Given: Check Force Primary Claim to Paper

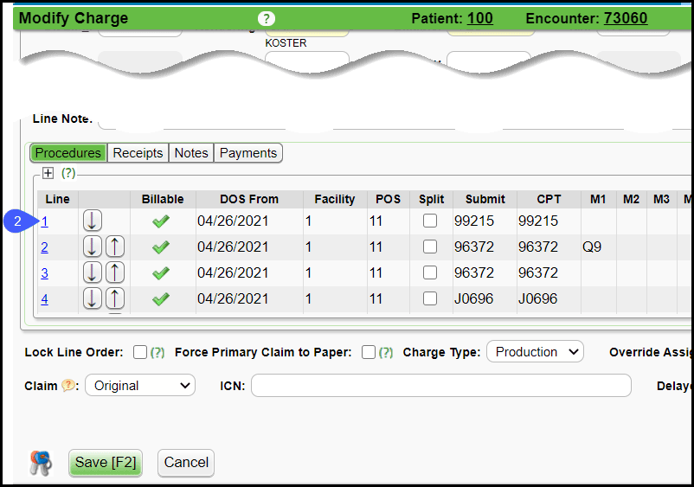Looking at the screenshot, I should tap(369, 352).
